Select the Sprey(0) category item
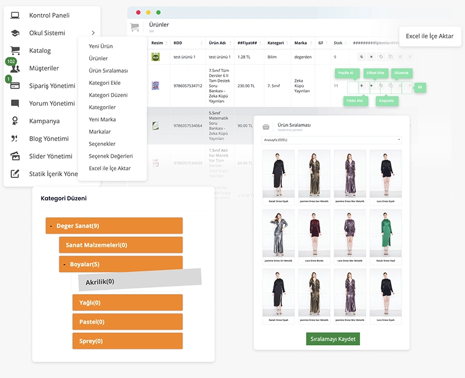 (x=127, y=341)
